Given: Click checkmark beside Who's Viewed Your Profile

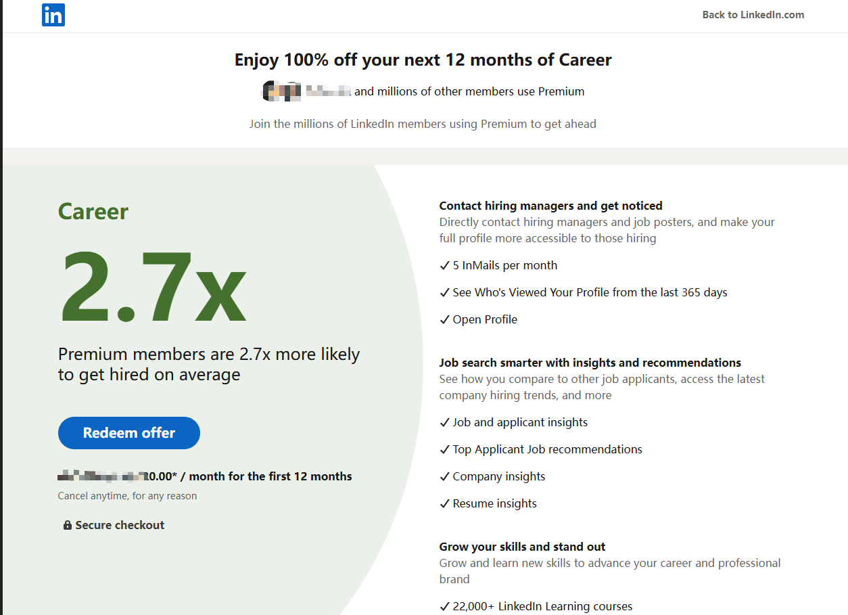Looking at the screenshot, I should pyautogui.click(x=444, y=293).
